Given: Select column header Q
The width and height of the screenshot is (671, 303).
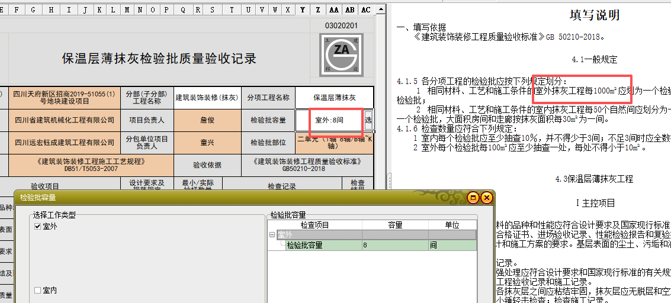Looking at the screenshot, I should [183, 9].
